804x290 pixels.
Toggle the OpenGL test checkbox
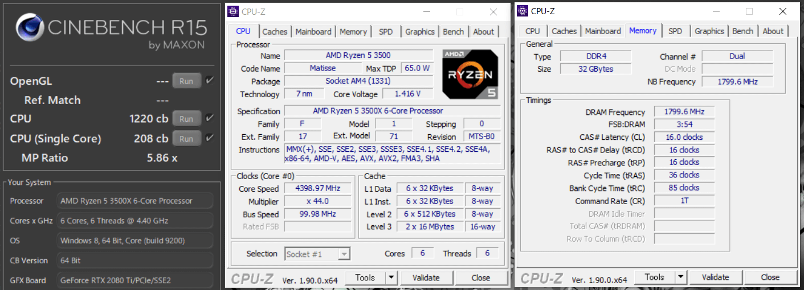(x=210, y=81)
